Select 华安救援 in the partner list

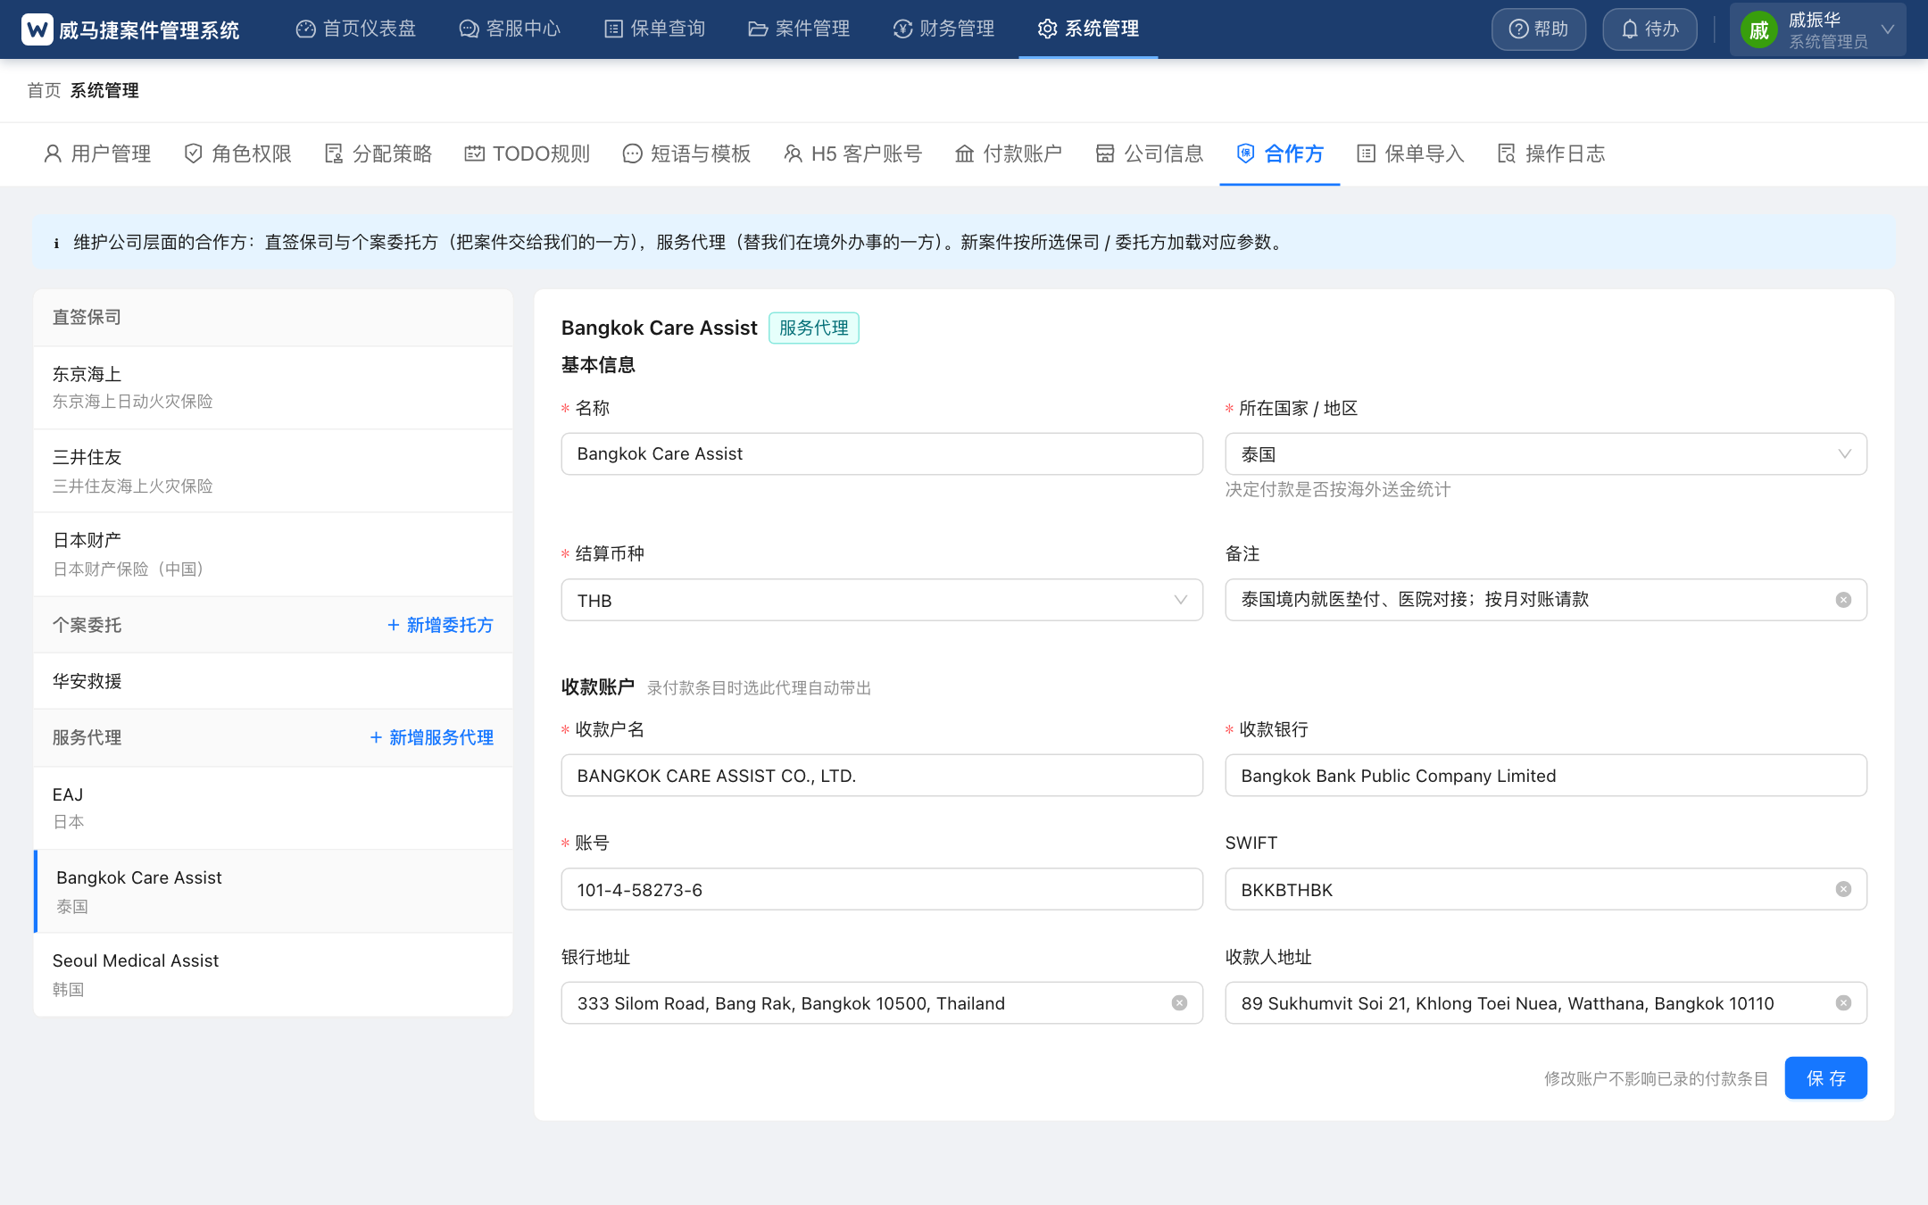coord(273,681)
